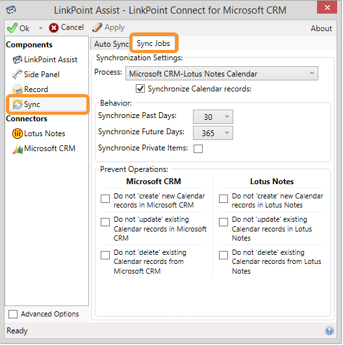Click the Record envelope icon
The width and height of the screenshot is (343, 345).
pos(17,89)
